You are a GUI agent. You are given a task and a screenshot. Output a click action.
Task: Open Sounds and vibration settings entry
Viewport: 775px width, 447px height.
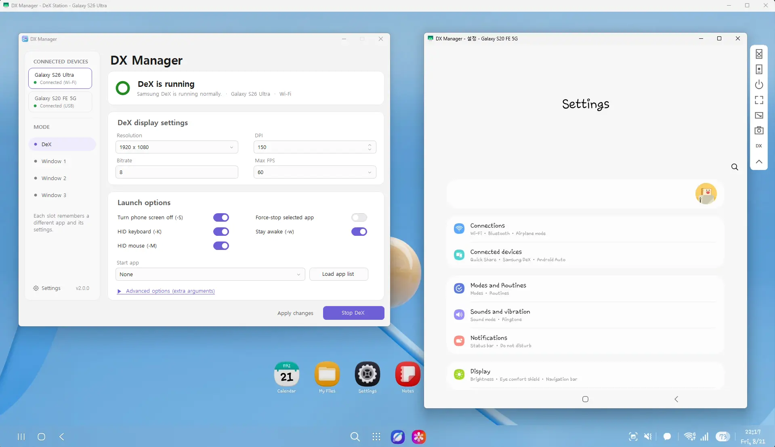pos(585,315)
